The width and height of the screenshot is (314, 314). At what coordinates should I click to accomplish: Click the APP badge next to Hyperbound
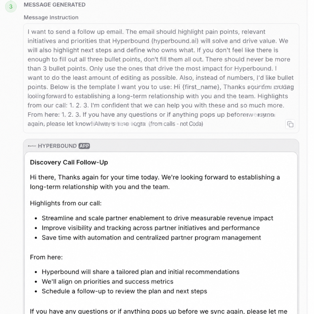pyautogui.click(x=84, y=146)
